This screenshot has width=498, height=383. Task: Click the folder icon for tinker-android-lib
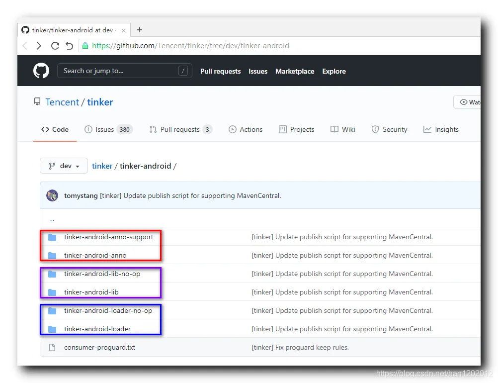pos(52,292)
